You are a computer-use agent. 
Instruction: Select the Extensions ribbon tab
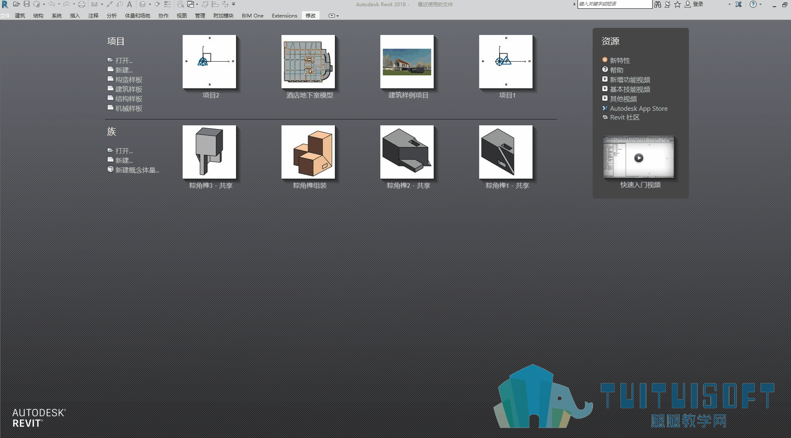click(x=284, y=16)
